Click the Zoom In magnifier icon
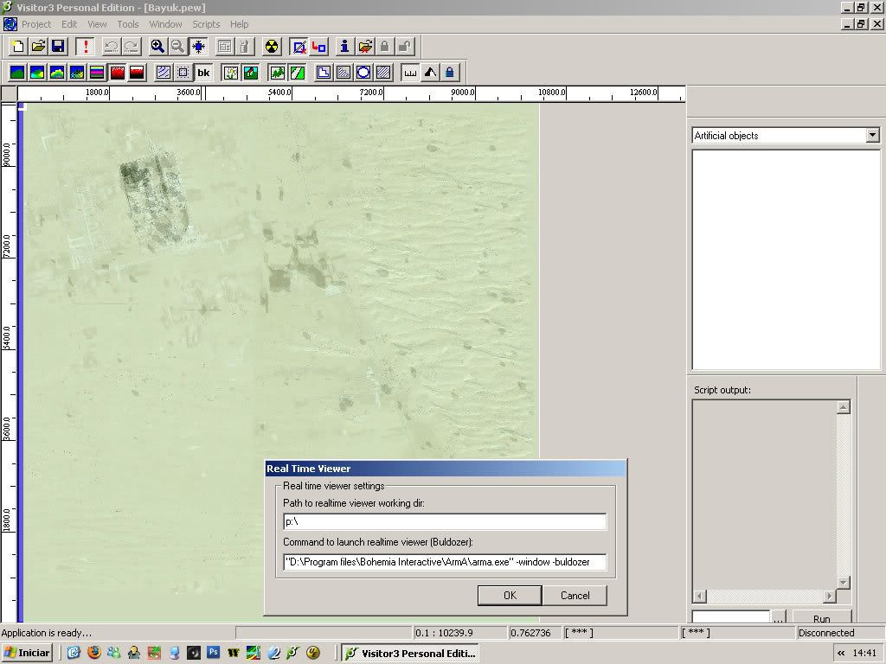The image size is (886, 664). (157, 47)
